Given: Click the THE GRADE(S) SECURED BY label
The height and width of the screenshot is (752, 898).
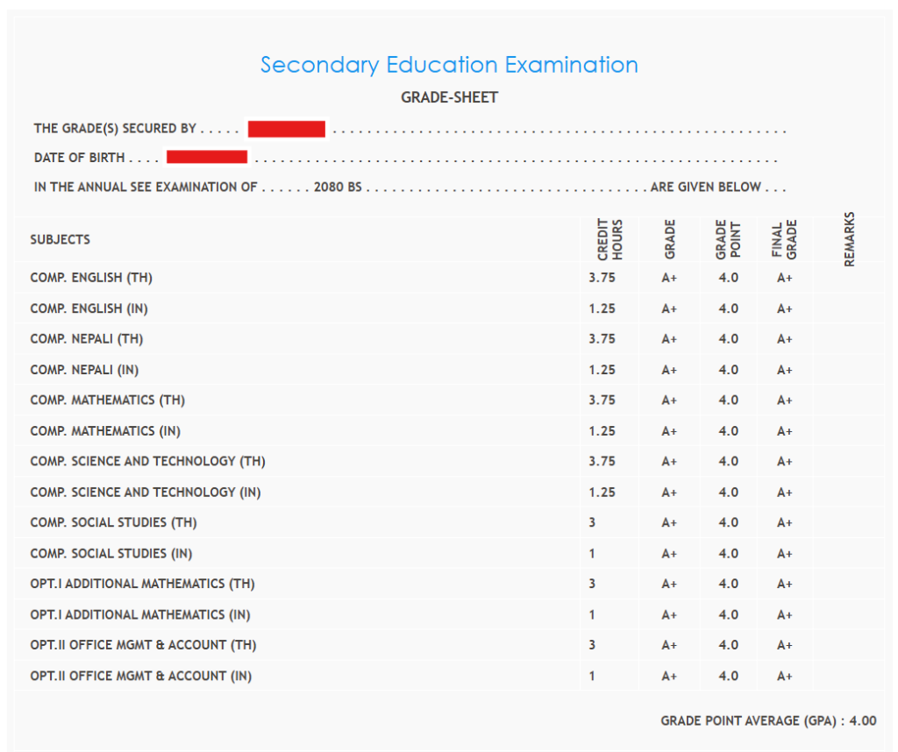Looking at the screenshot, I should (115, 129).
